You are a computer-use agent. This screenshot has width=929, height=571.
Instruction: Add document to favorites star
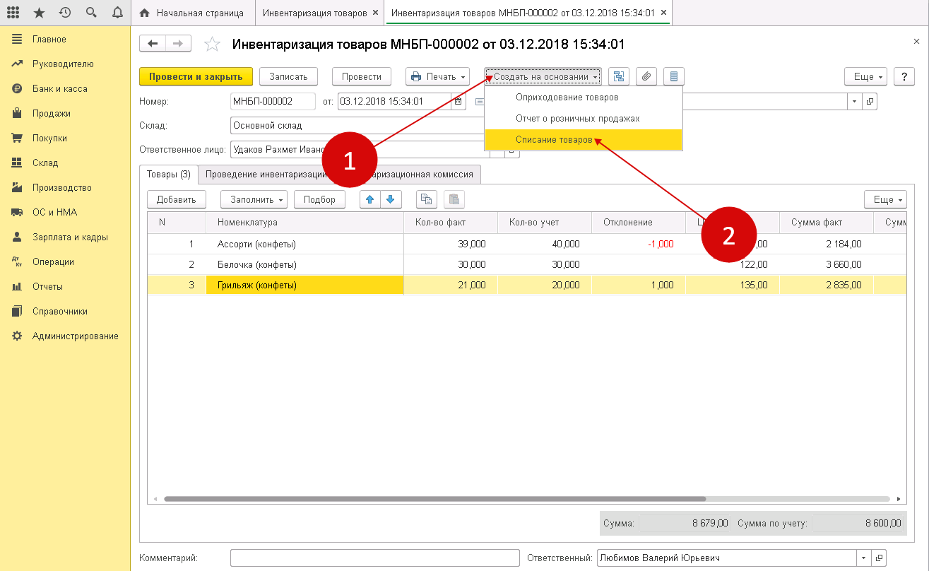[x=212, y=45]
